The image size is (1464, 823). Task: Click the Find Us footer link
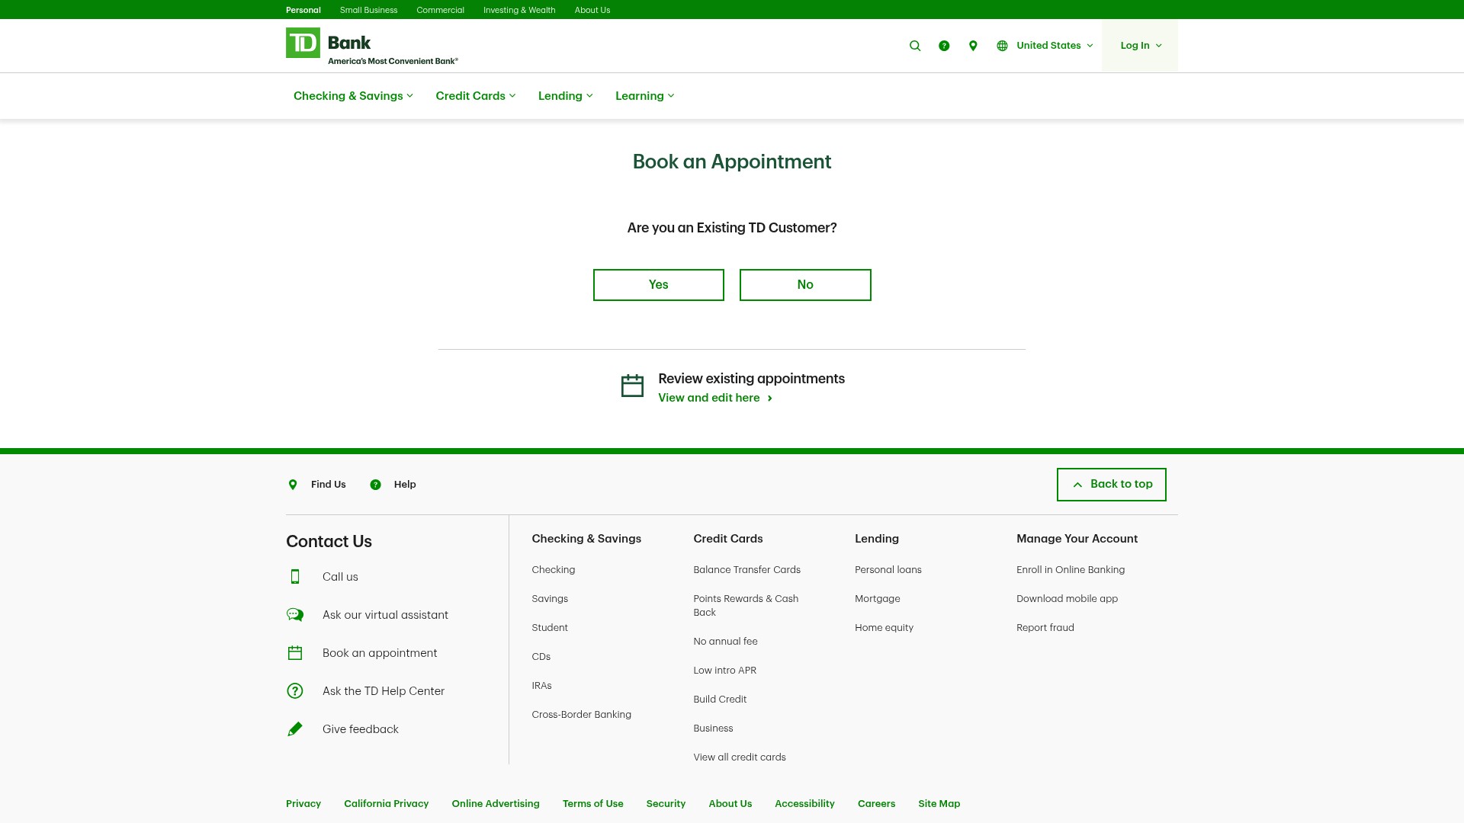coord(329,485)
